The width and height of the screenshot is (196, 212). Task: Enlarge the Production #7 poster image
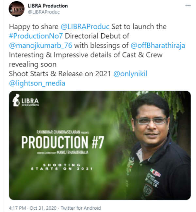point(100,145)
